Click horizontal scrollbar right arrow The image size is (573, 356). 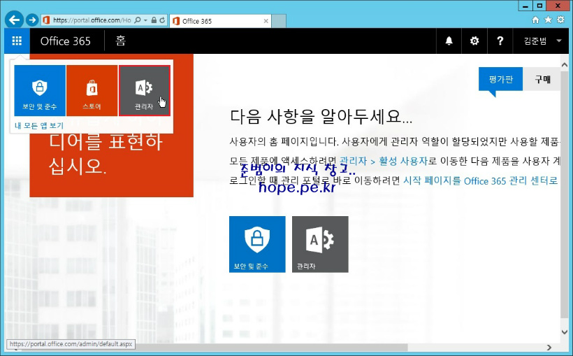(x=549, y=347)
